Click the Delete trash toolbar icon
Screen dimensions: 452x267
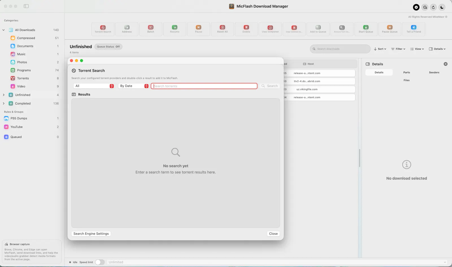246,29
